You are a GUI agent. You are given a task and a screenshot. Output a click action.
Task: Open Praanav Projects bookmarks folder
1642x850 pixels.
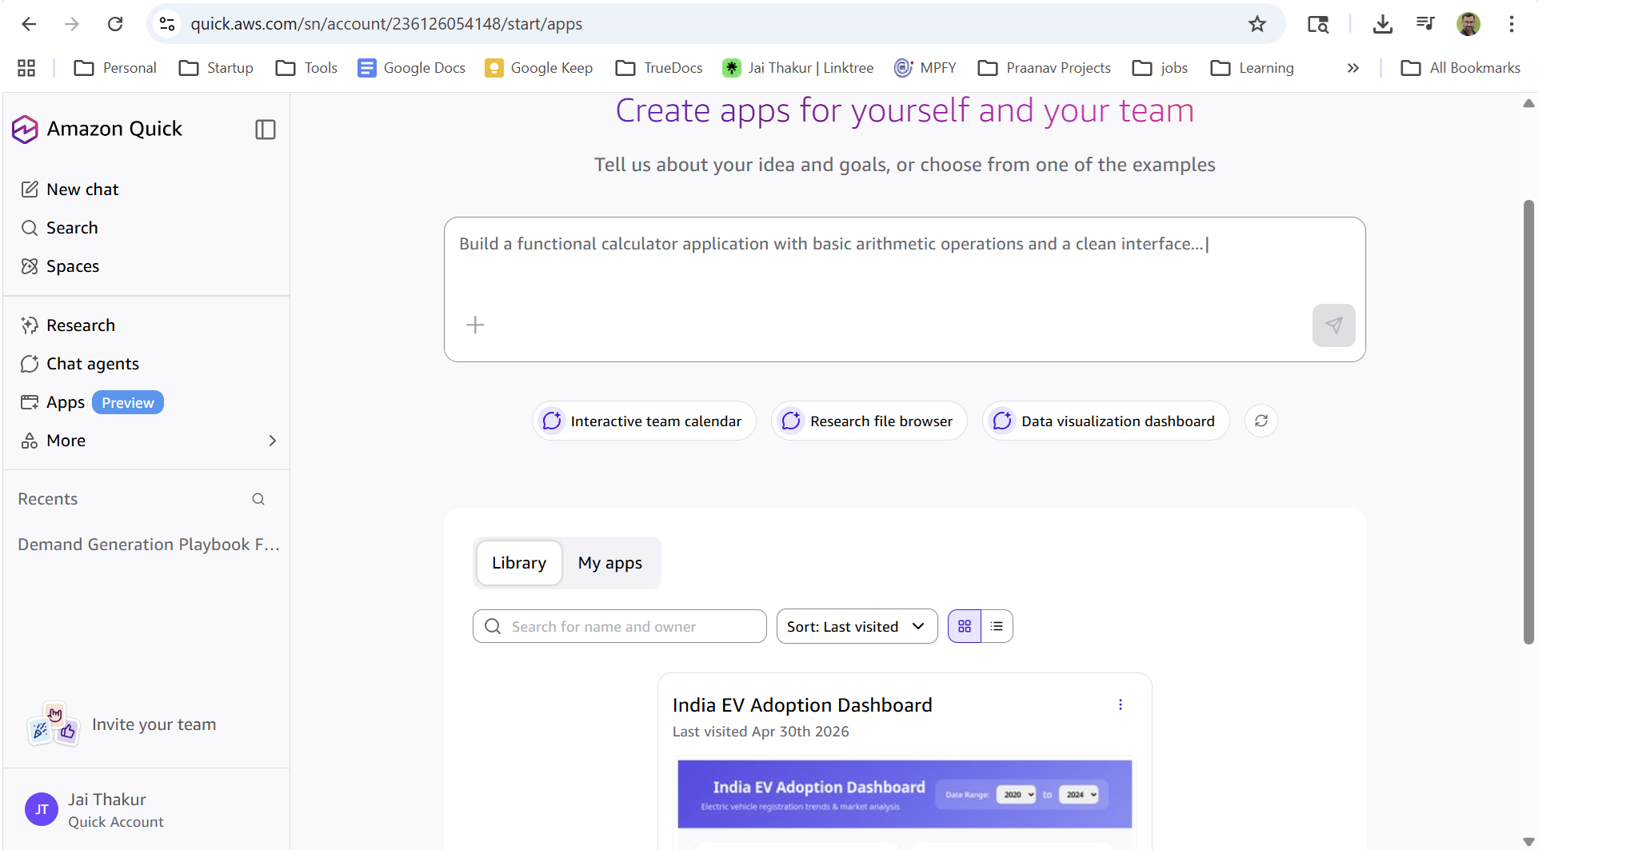1045,68
